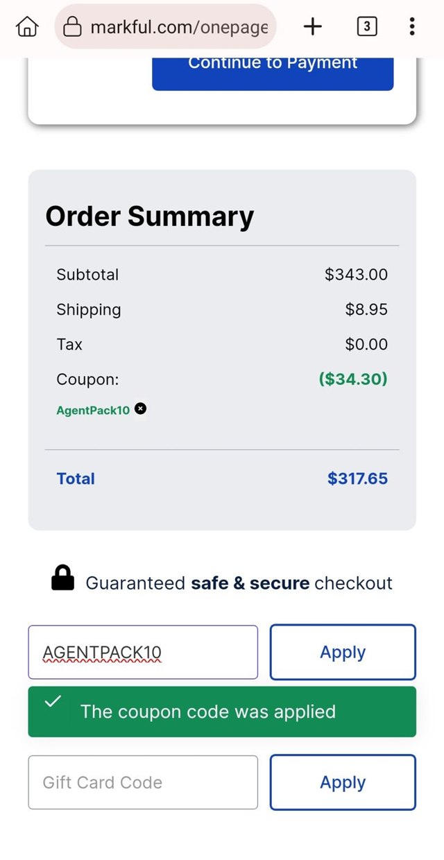Click the $317.65 total amount
This screenshot has height=860, width=444.
pyautogui.click(x=357, y=479)
